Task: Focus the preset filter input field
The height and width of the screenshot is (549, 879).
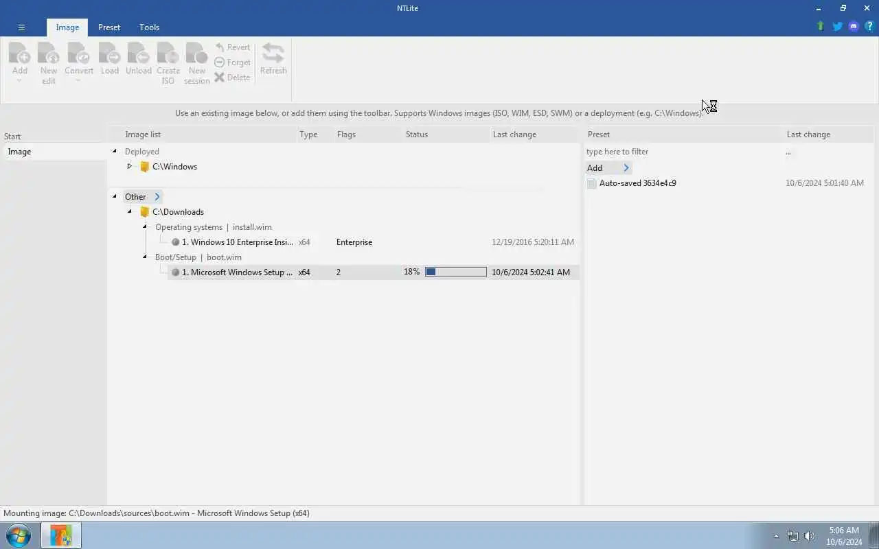Action: pos(683,152)
